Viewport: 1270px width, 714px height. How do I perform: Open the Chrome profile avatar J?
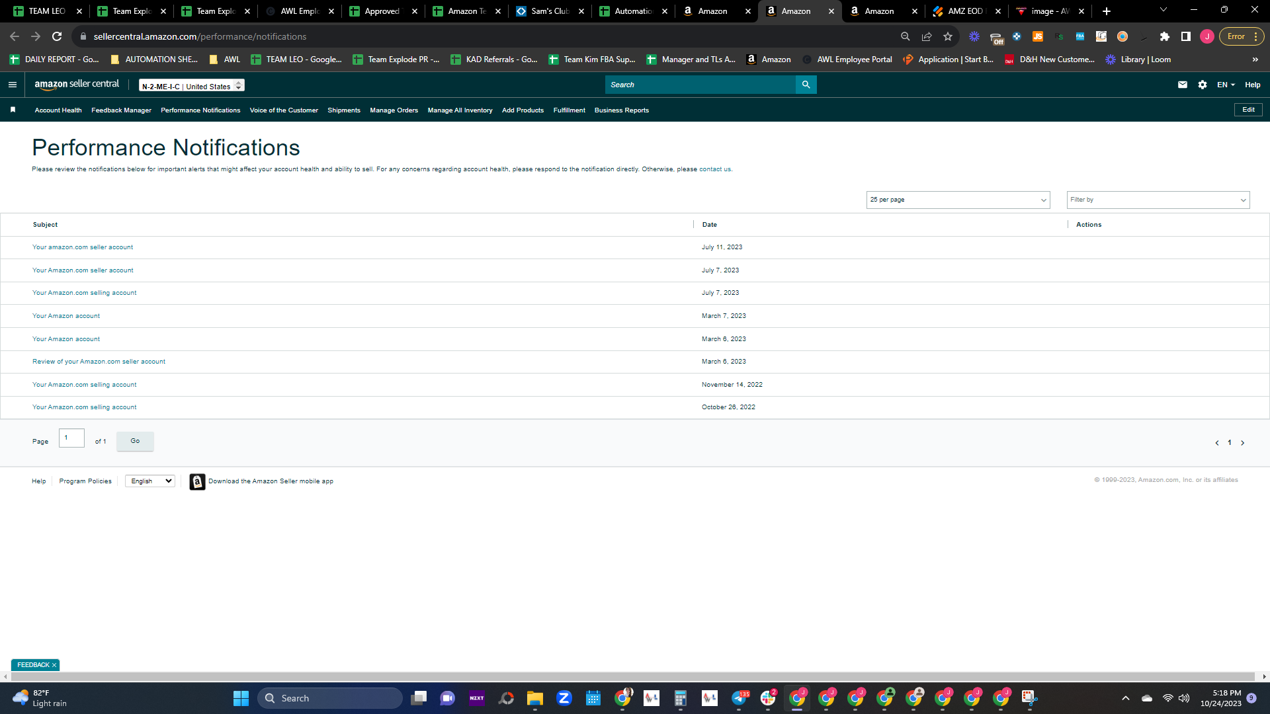coord(1207,36)
